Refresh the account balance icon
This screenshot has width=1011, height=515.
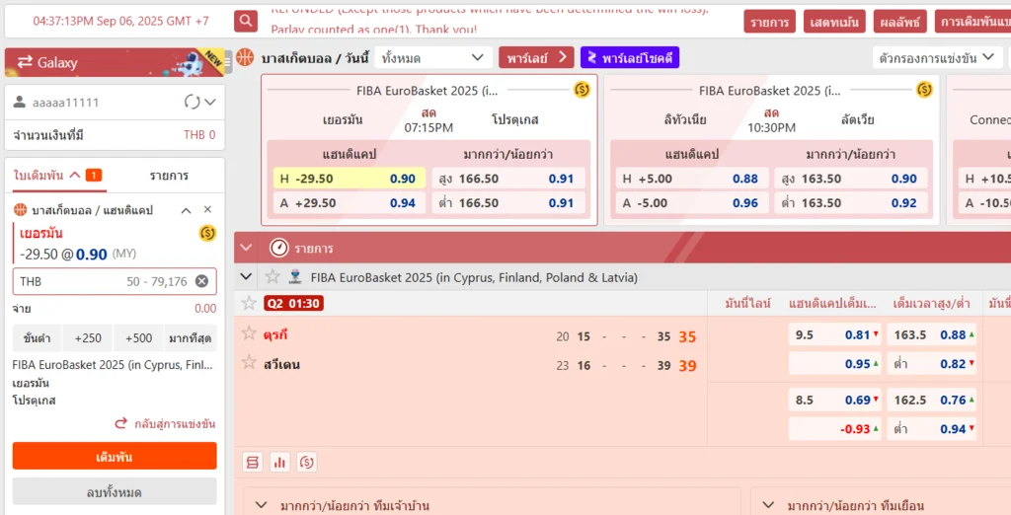[193, 103]
